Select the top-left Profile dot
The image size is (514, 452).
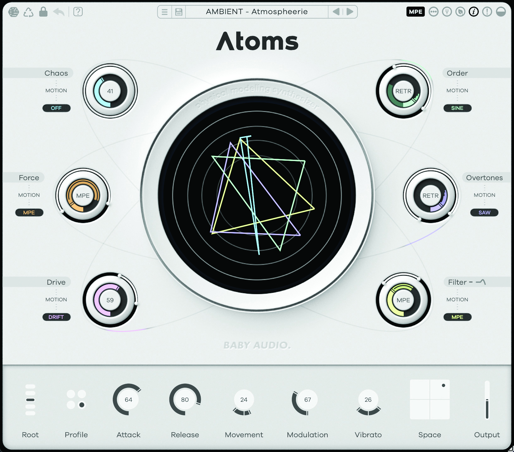(71, 394)
